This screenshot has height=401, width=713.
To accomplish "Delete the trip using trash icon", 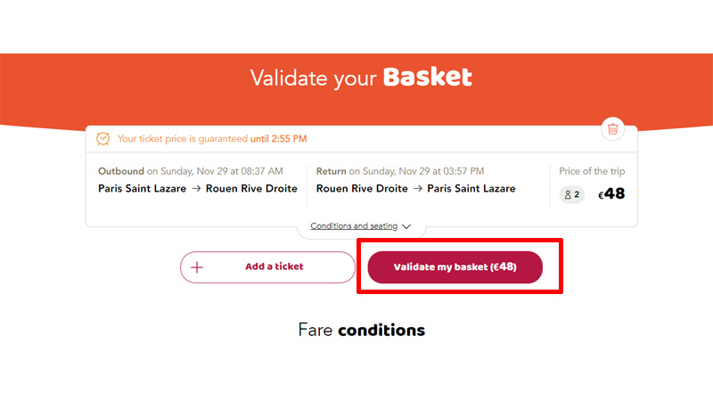I will (612, 129).
